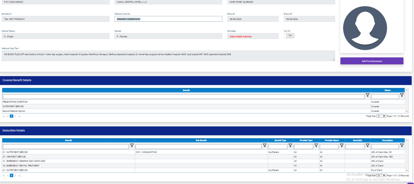Sort by the Sub Benefit column header
The image size is (414, 184).
click(x=201, y=141)
